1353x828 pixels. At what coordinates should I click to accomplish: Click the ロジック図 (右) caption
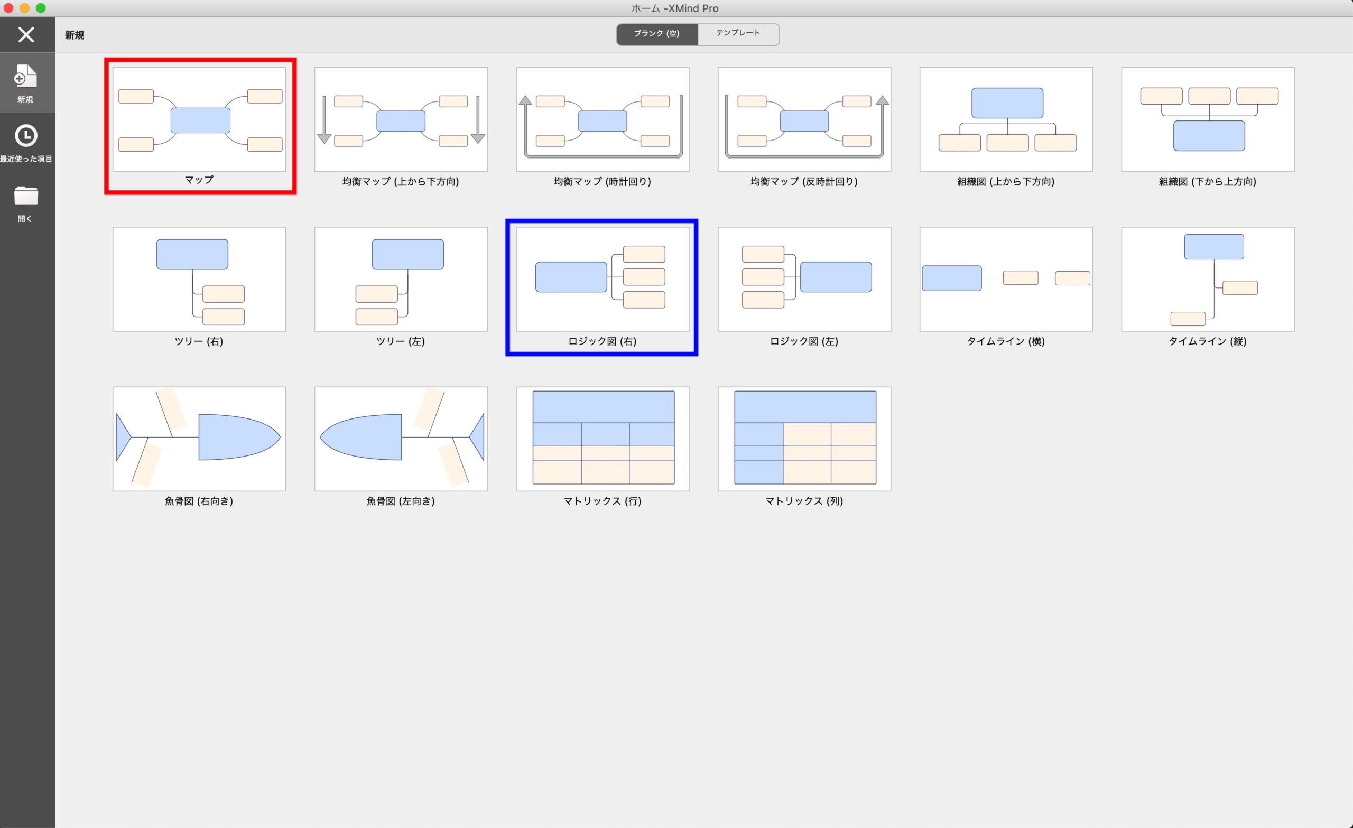pyautogui.click(x=603, y=341)
